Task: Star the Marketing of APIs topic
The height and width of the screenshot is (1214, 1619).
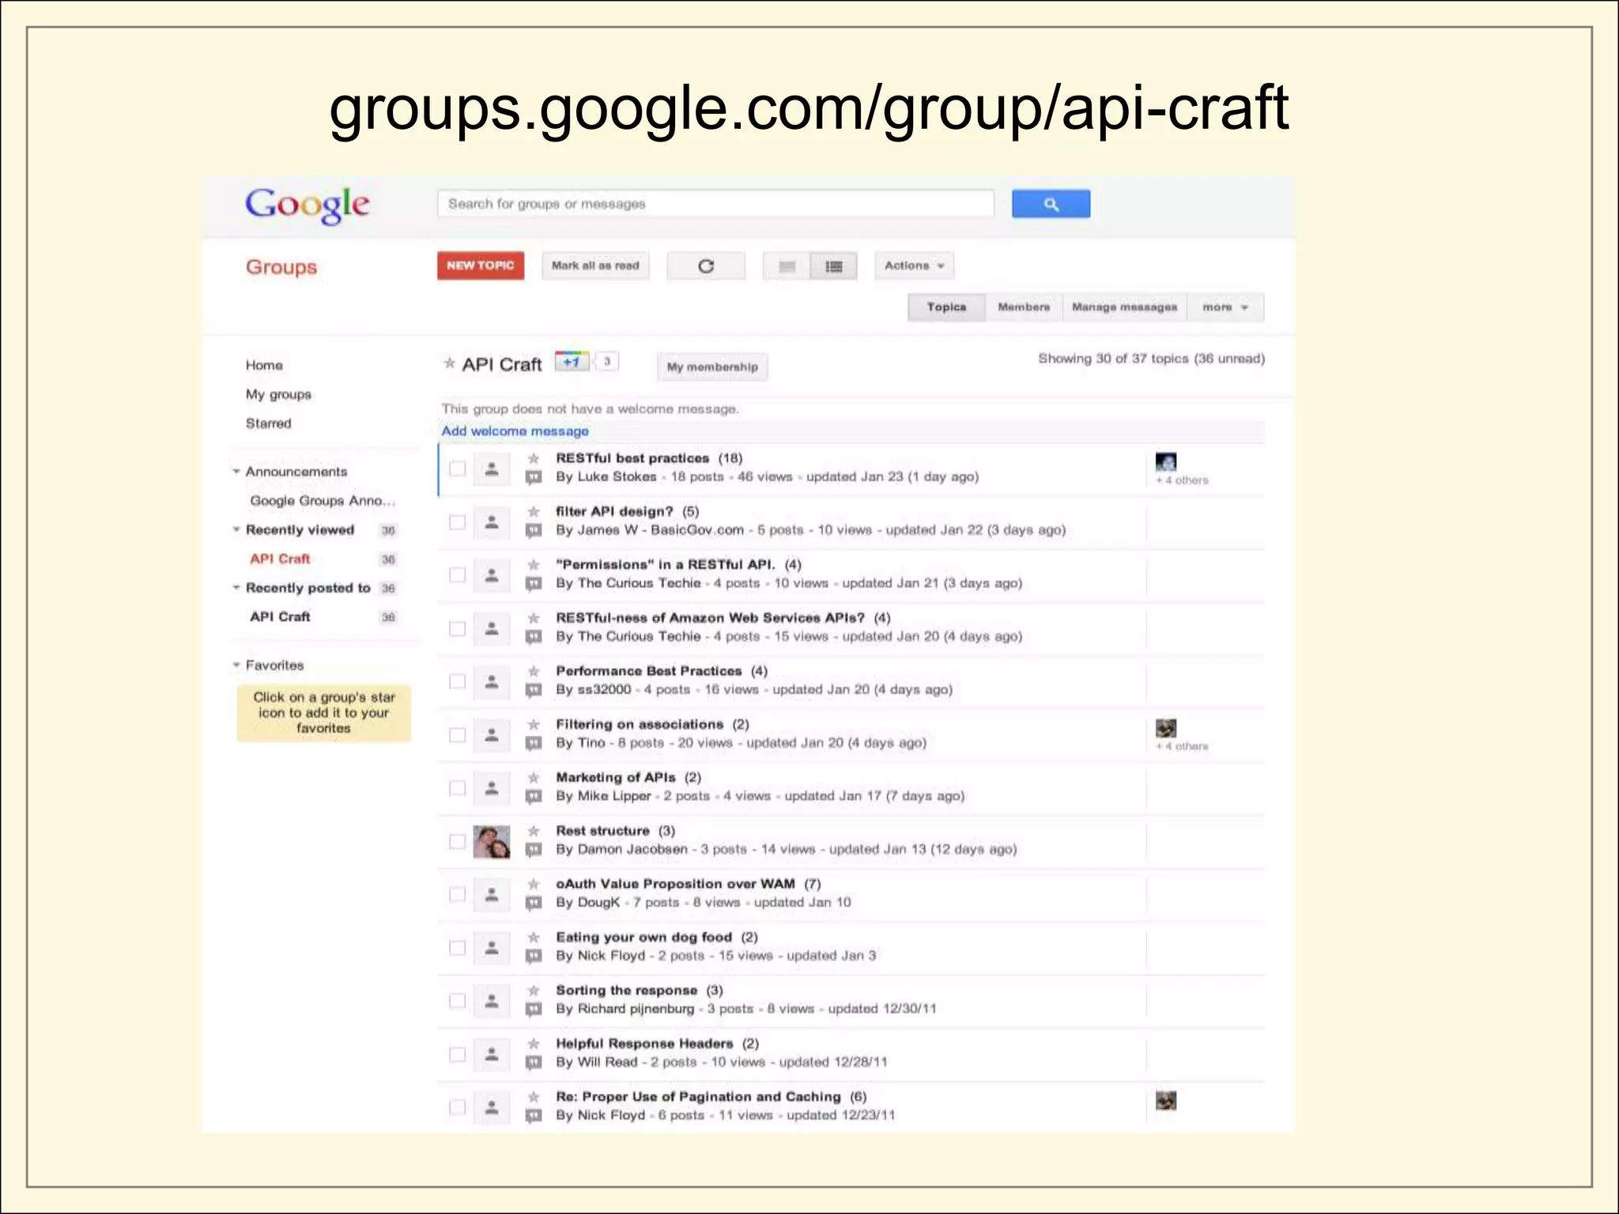Action: [x=534, y=778]
